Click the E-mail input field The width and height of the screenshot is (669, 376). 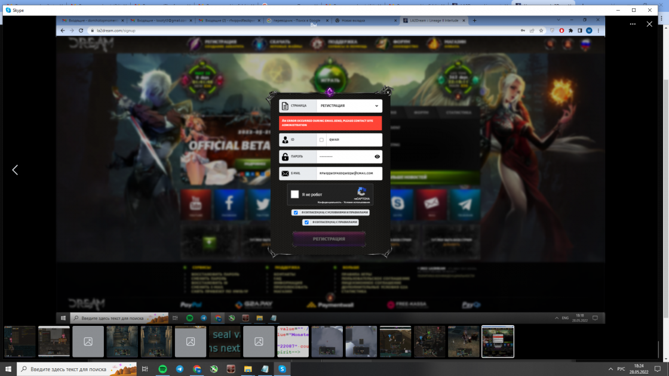pyautogui.click(x=349, y=174)
